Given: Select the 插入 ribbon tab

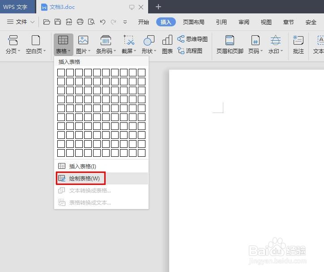Looking at the screenshot, I should pyautogui.click(x=166, y=22).
